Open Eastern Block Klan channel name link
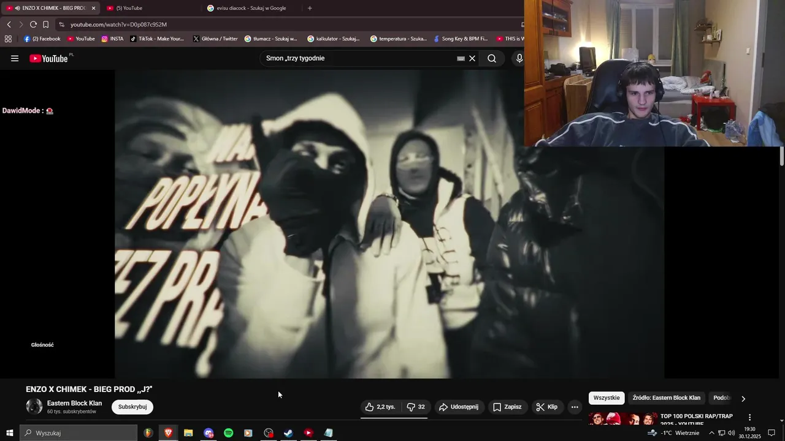785x441 pixels. point(74,403)
